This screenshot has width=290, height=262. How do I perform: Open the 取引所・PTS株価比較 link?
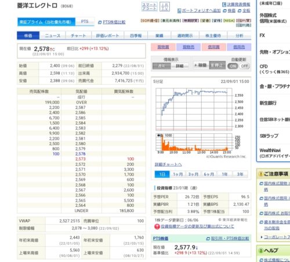click(x=230, y=239)
